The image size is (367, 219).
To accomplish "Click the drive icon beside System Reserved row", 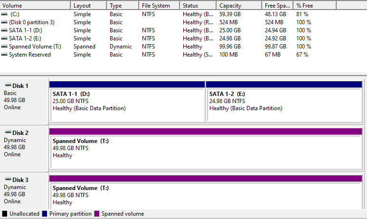I will [x=4, y=55].
